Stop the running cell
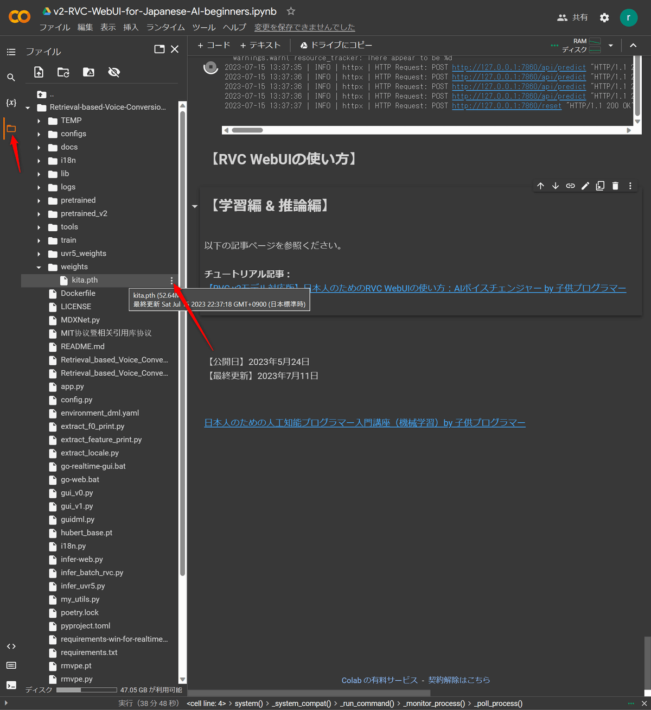This screenshot has height=710, width=651. (x=210, y=68)
